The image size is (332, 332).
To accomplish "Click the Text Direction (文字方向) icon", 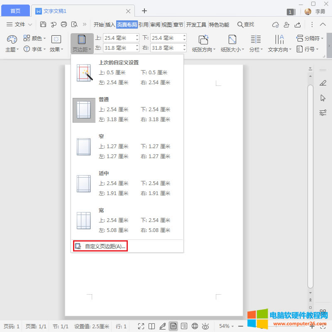I will coord(280,39).
